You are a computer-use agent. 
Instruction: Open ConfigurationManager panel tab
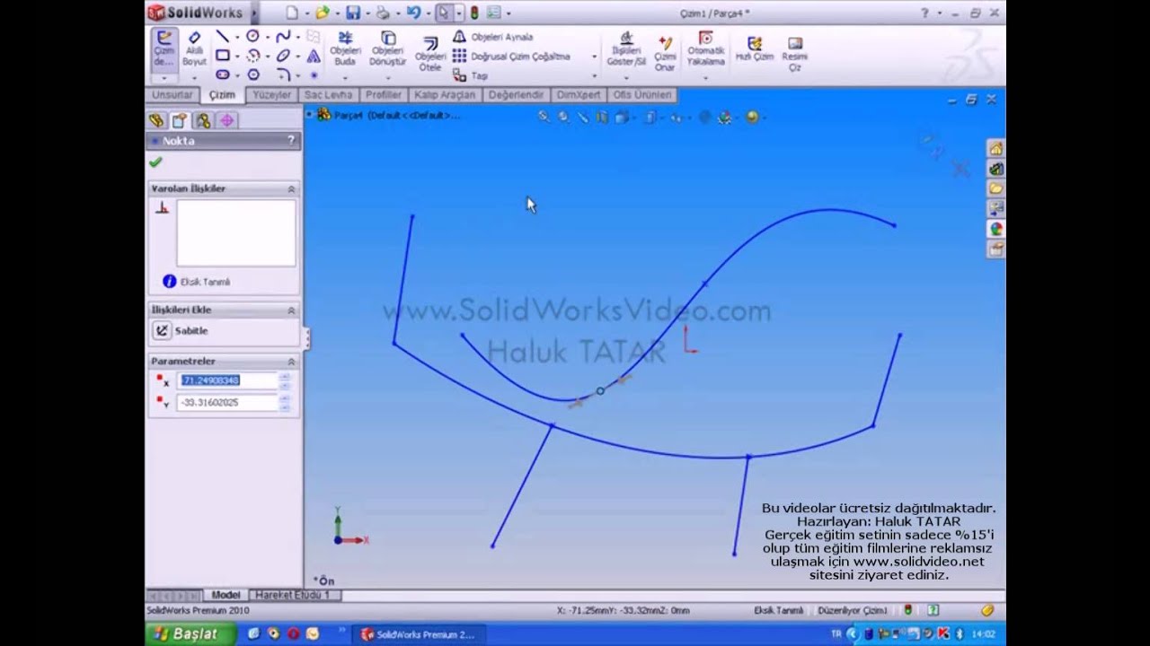tap(203, 120)
